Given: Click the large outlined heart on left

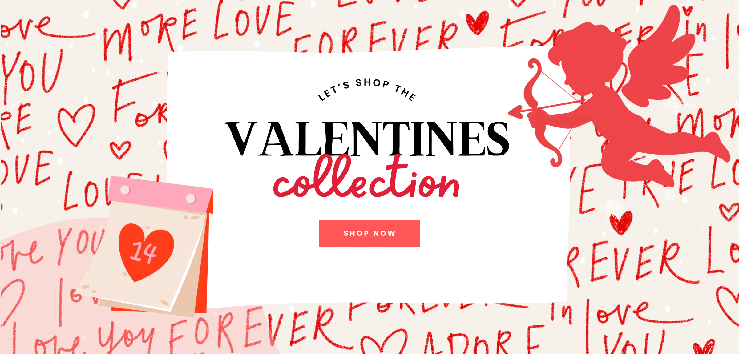Looking at the screenshot, I should (x=76, y=125).
